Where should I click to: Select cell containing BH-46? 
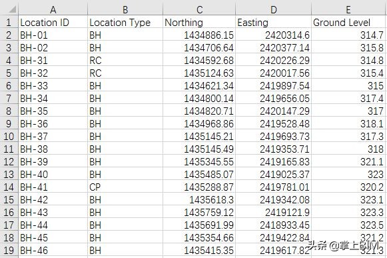53,250
